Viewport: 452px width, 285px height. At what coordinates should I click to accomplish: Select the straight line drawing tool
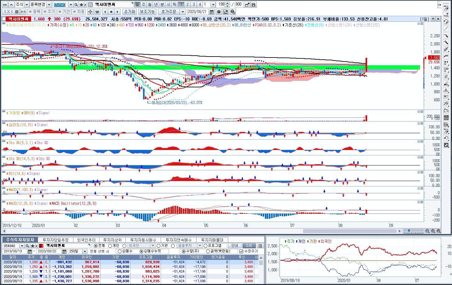click(x=446, y=29)
